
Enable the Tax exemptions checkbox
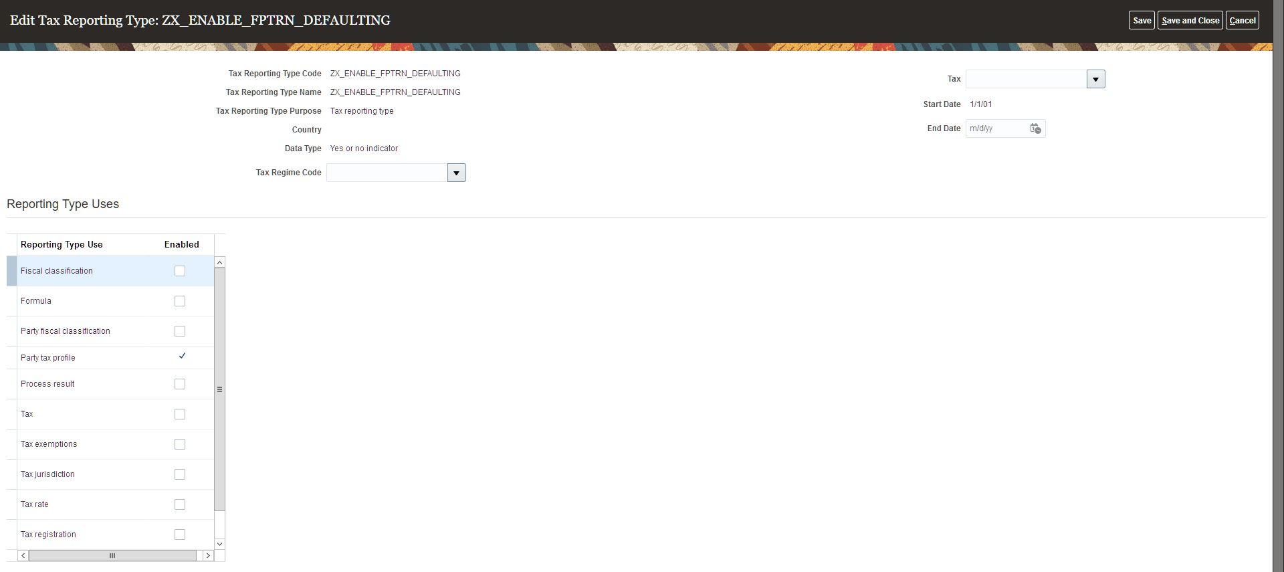point(180,444)
